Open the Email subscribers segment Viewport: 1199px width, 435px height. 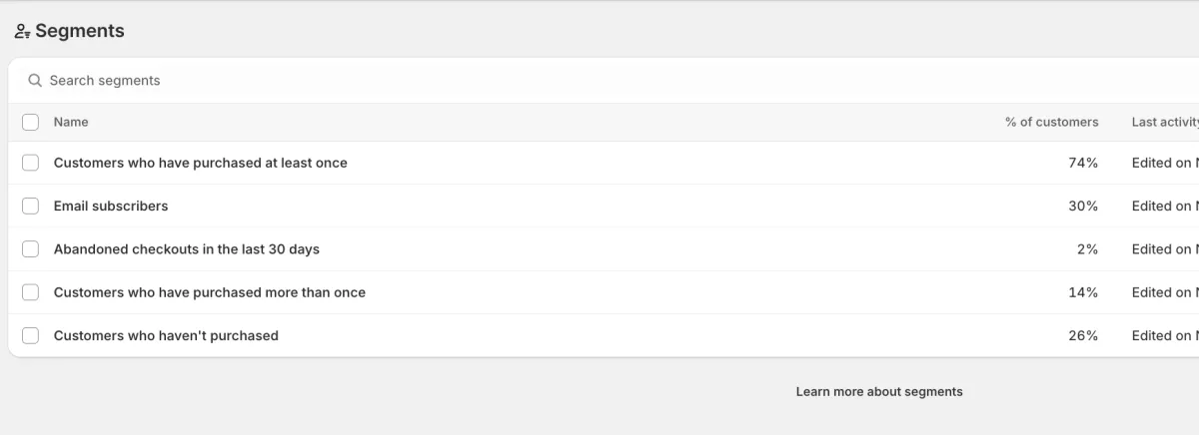pyautogui.click(x=111, y=207)
